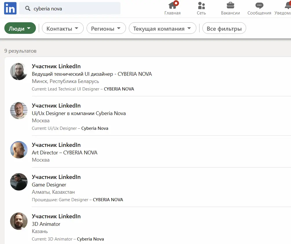Open the Участник LinkedIn link above Game Designer

tap(56, 177)
